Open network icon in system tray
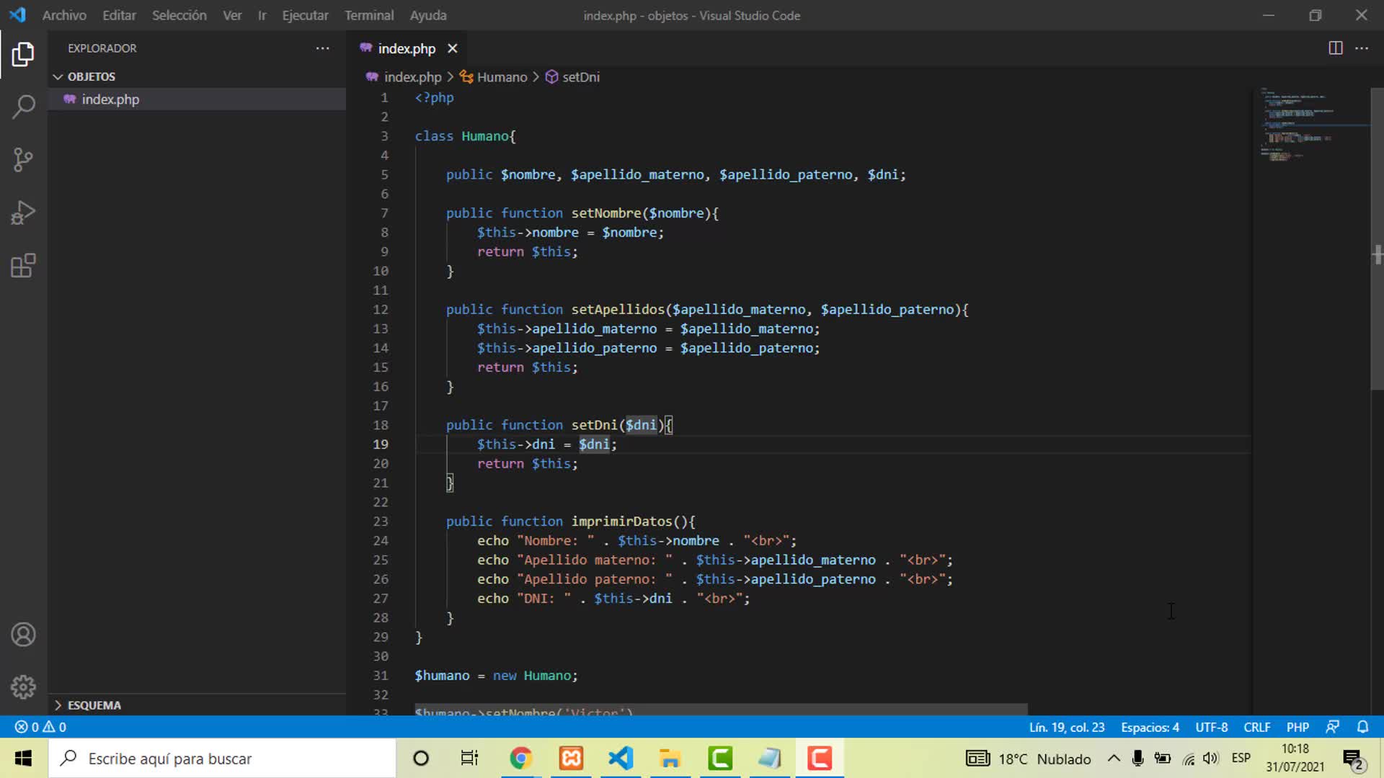This screenshot has height=778, width=1384. click(1188, 759)
